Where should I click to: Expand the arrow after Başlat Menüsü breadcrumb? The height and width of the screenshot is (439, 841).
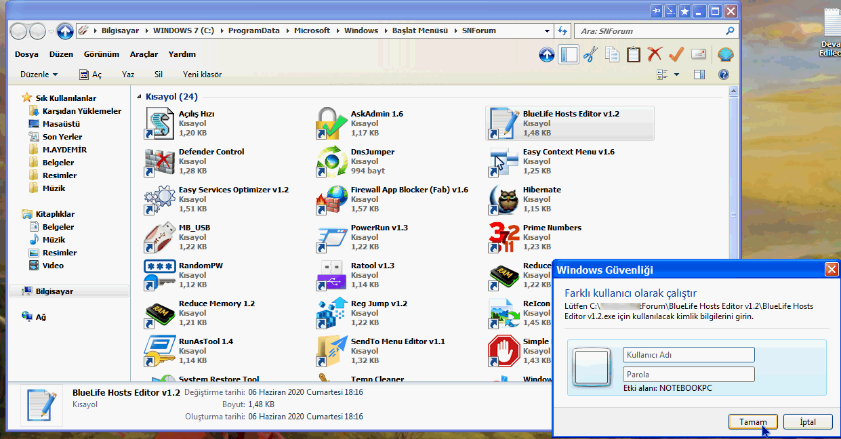point(455,30)
